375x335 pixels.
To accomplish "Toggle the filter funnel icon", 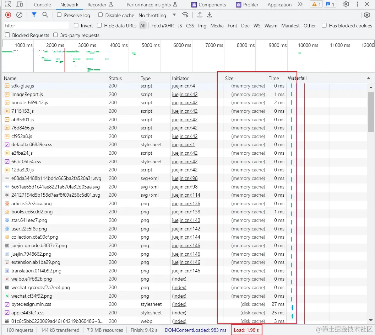I will pos(34,15).
